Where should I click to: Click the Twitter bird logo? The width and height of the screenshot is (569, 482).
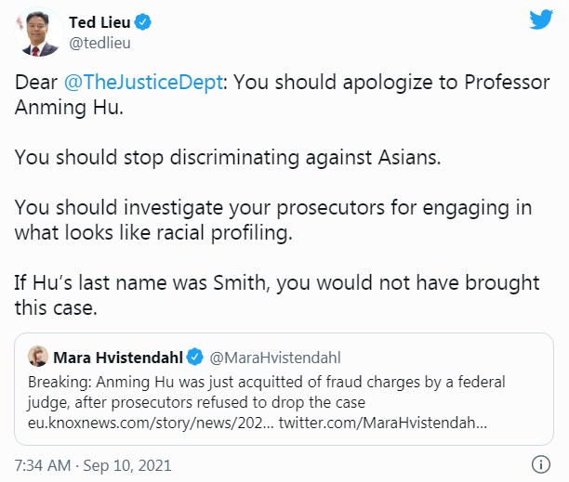tap(541, 20)
